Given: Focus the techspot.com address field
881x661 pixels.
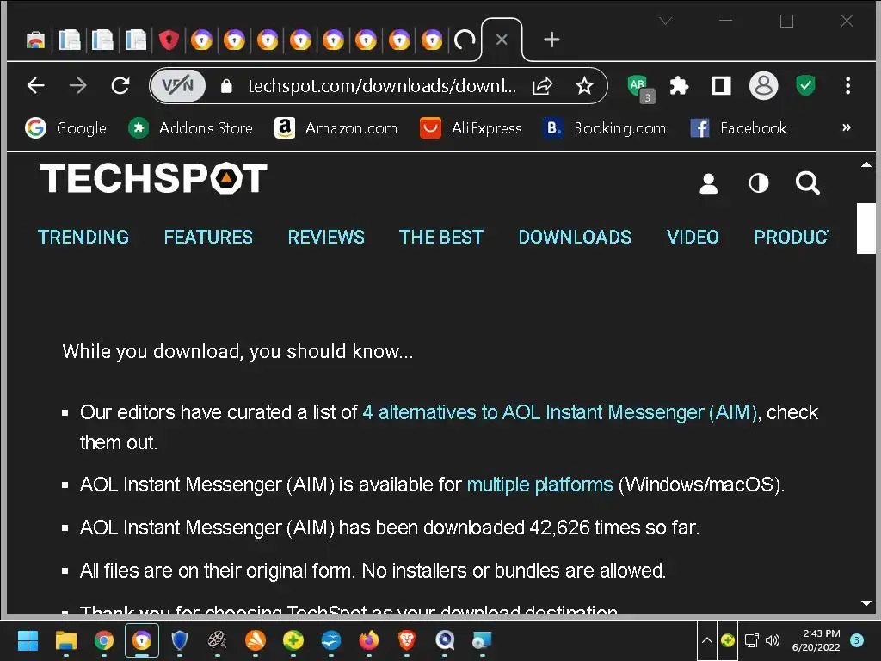Looking at the screenshot, I should (x=381, y=86).
